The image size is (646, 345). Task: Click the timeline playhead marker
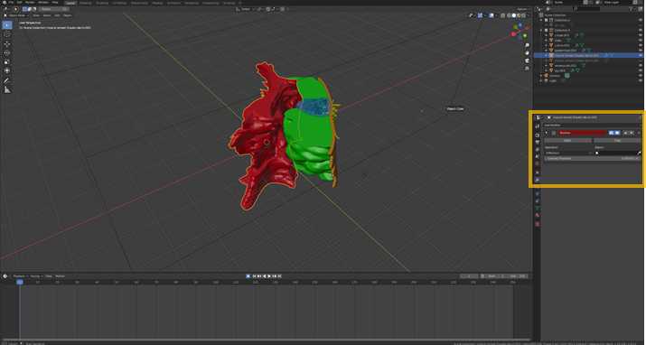tap(19, 282)
